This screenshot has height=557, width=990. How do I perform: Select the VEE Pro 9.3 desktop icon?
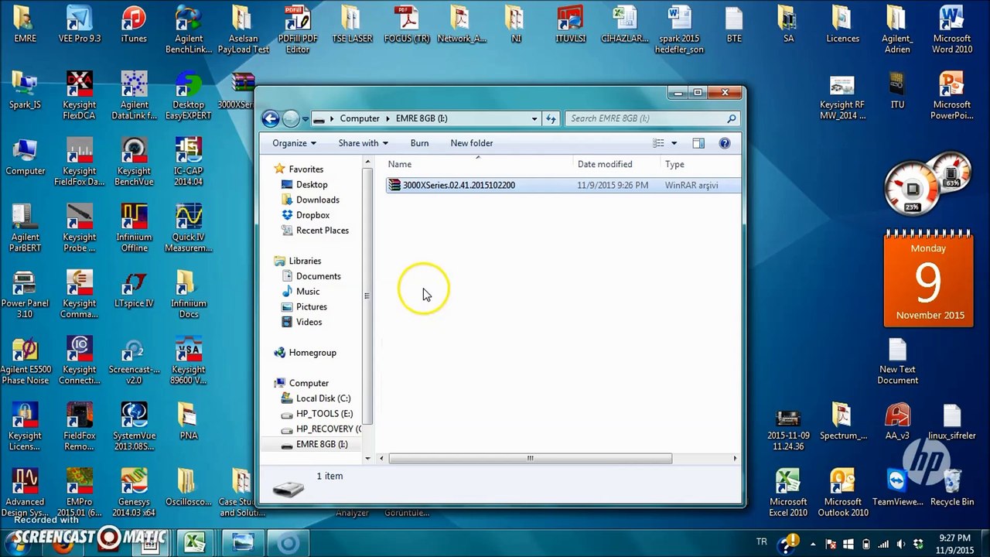tap(80, 26)
